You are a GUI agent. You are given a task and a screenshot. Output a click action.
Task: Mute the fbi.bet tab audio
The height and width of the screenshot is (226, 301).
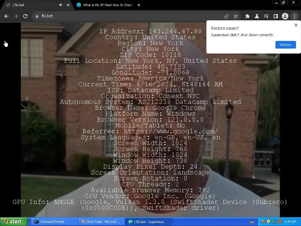(x=61, y=5)
